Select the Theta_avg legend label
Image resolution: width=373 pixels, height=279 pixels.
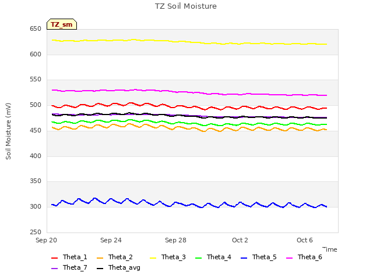coord(124,268)
